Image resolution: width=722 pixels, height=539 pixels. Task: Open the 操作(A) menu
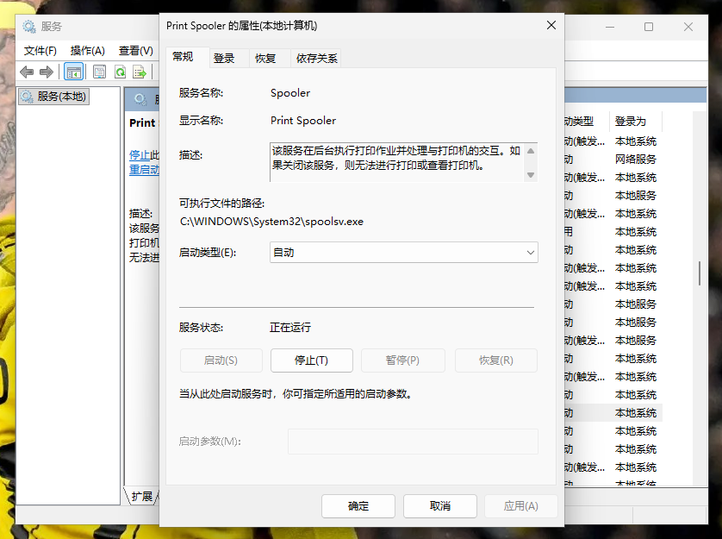pos(88,51)
